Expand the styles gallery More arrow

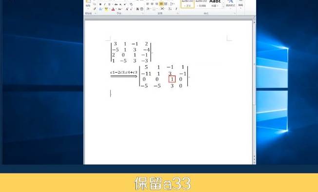pos(223,7)
